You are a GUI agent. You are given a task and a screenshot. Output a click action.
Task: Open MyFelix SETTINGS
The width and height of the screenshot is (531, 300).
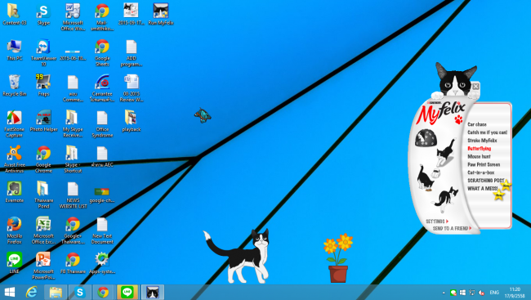(x=437, y=221)
